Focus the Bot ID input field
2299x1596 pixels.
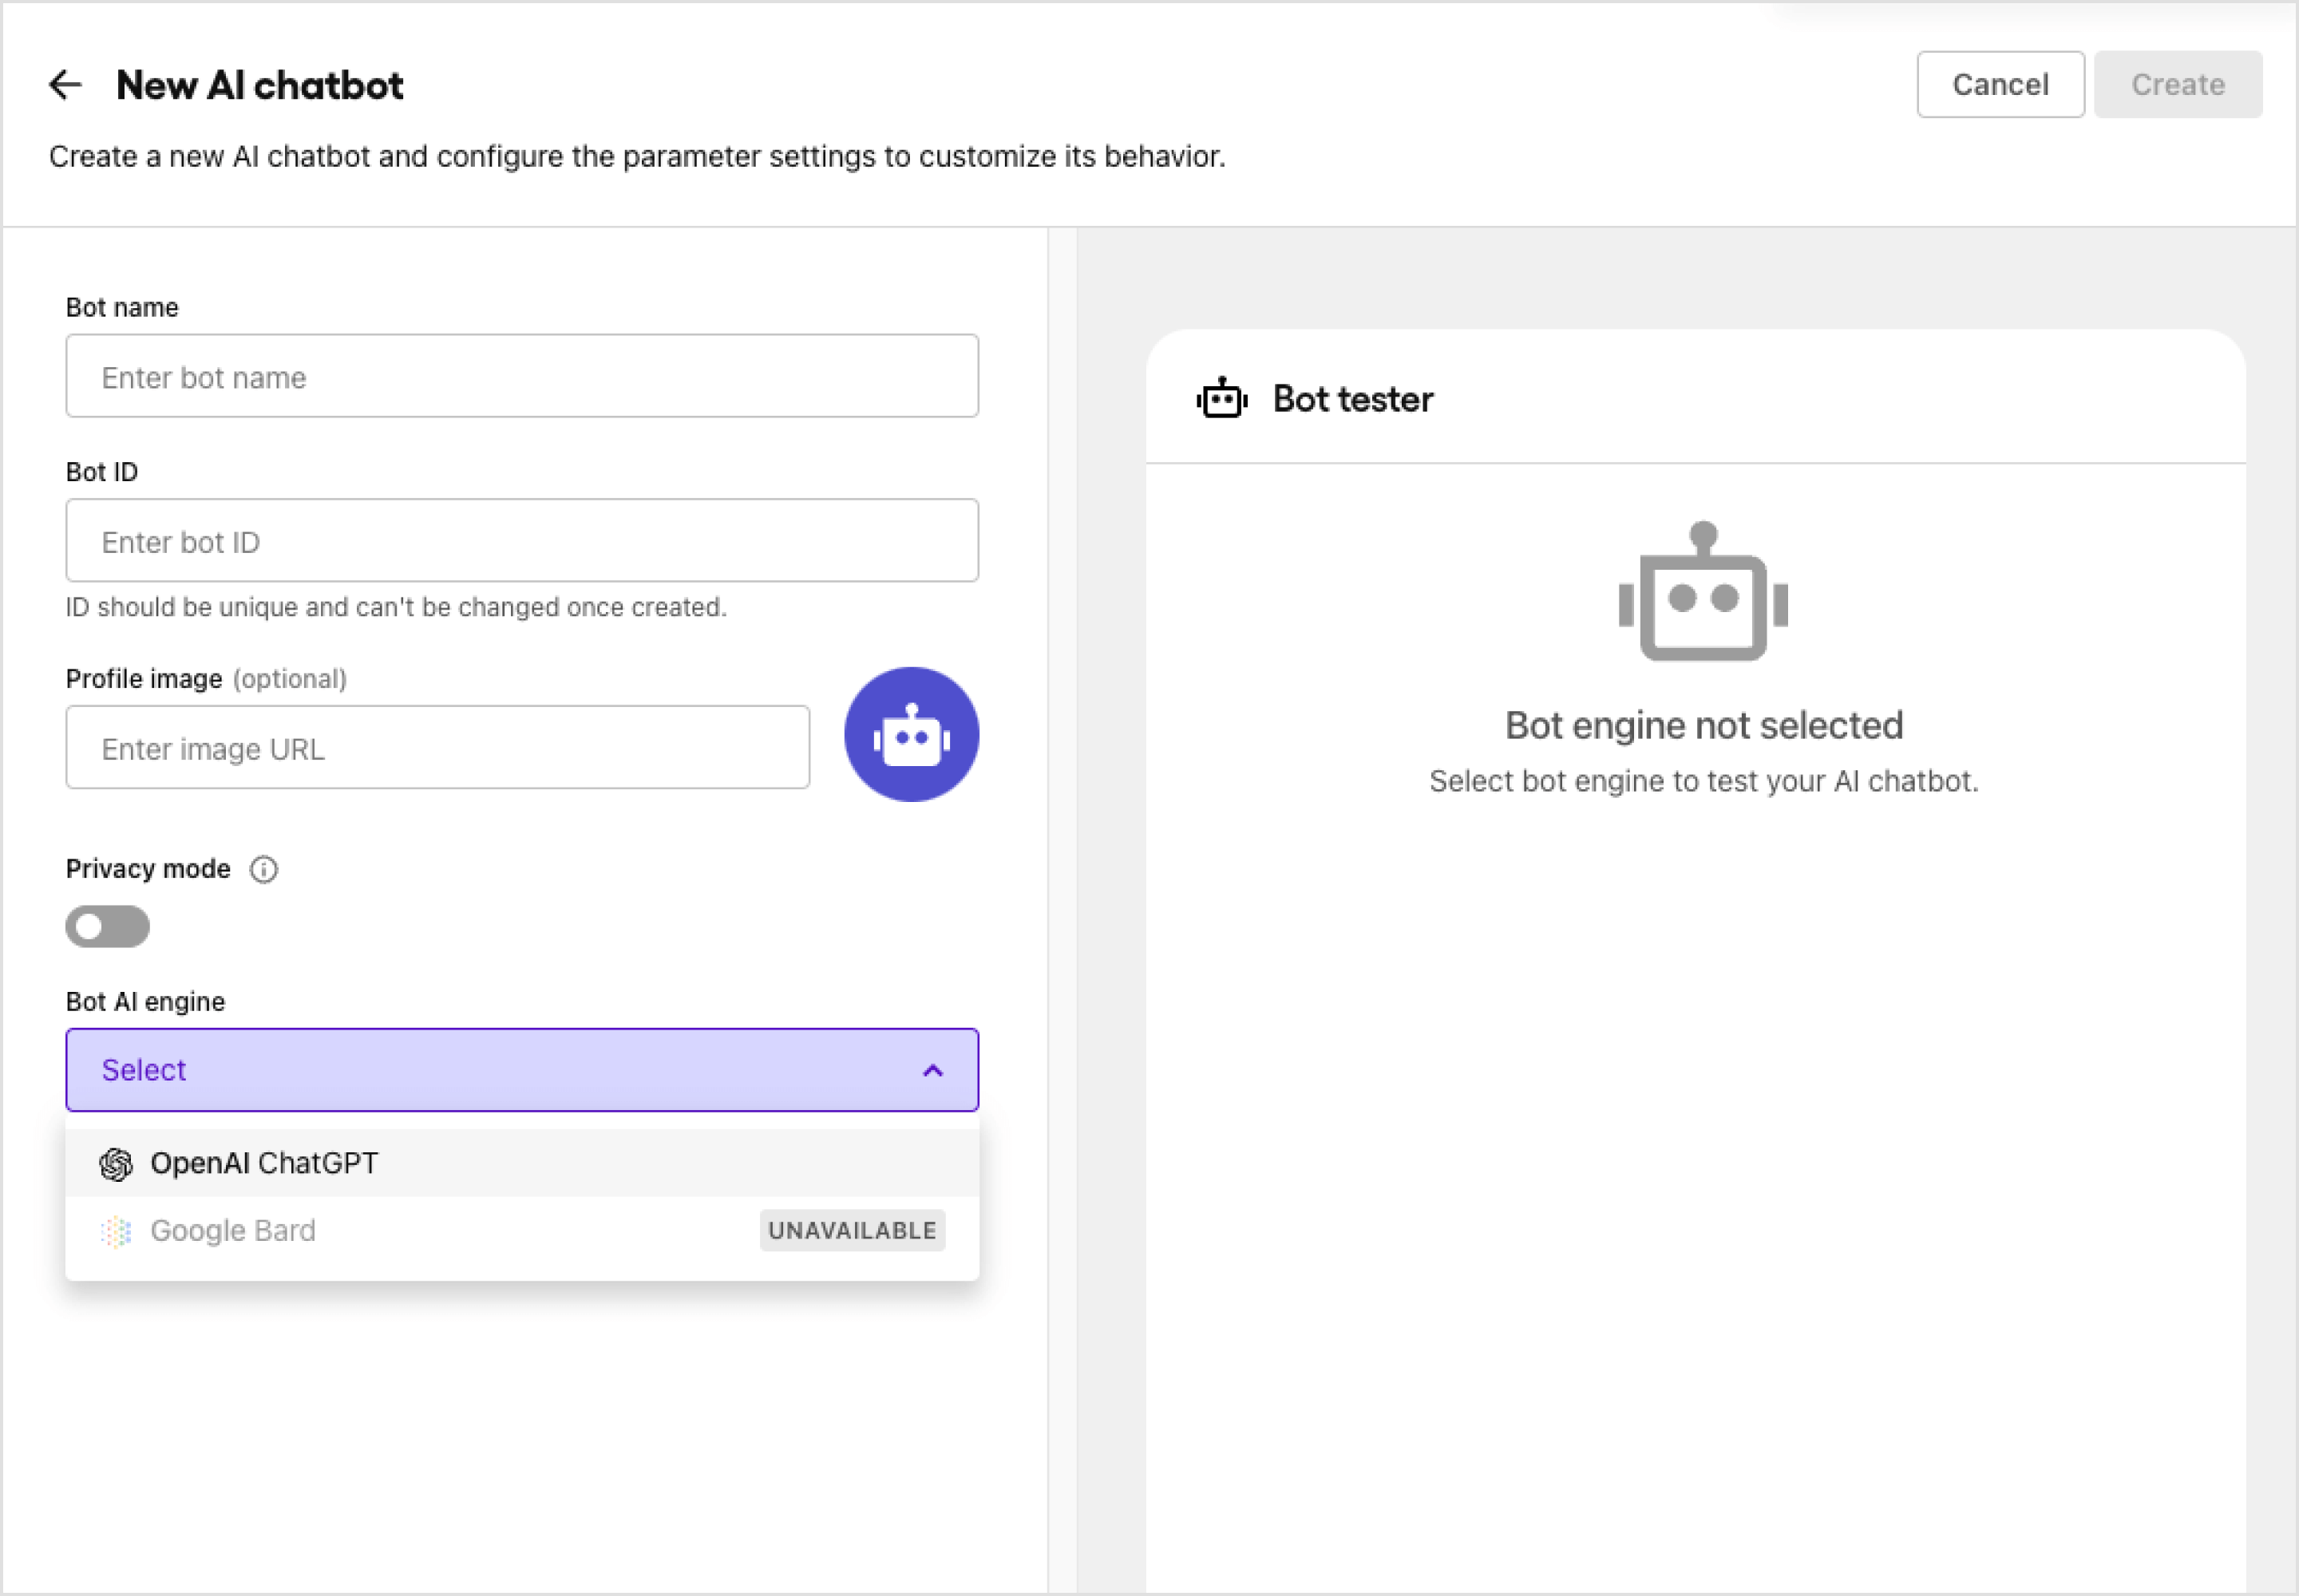click(522, 541)
